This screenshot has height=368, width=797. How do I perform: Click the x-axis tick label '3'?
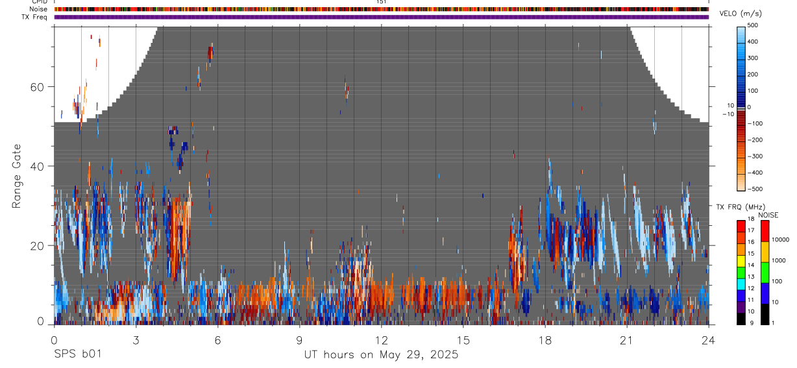click(136, 340)
